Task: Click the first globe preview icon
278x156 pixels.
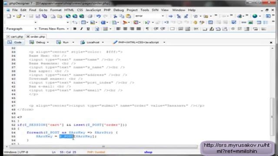Action: [x=68, y=16]
